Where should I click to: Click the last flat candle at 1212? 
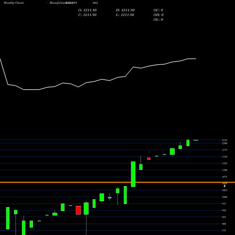(196, 140)
